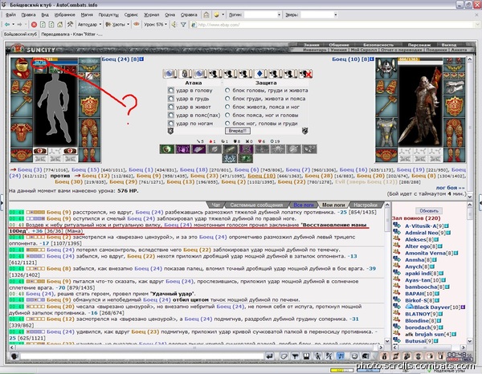The width and height of the screenshot is (482, 374).
Task: Switch to Переодевалка - Клан Ritter tab
Action: (x=72, y=34)
